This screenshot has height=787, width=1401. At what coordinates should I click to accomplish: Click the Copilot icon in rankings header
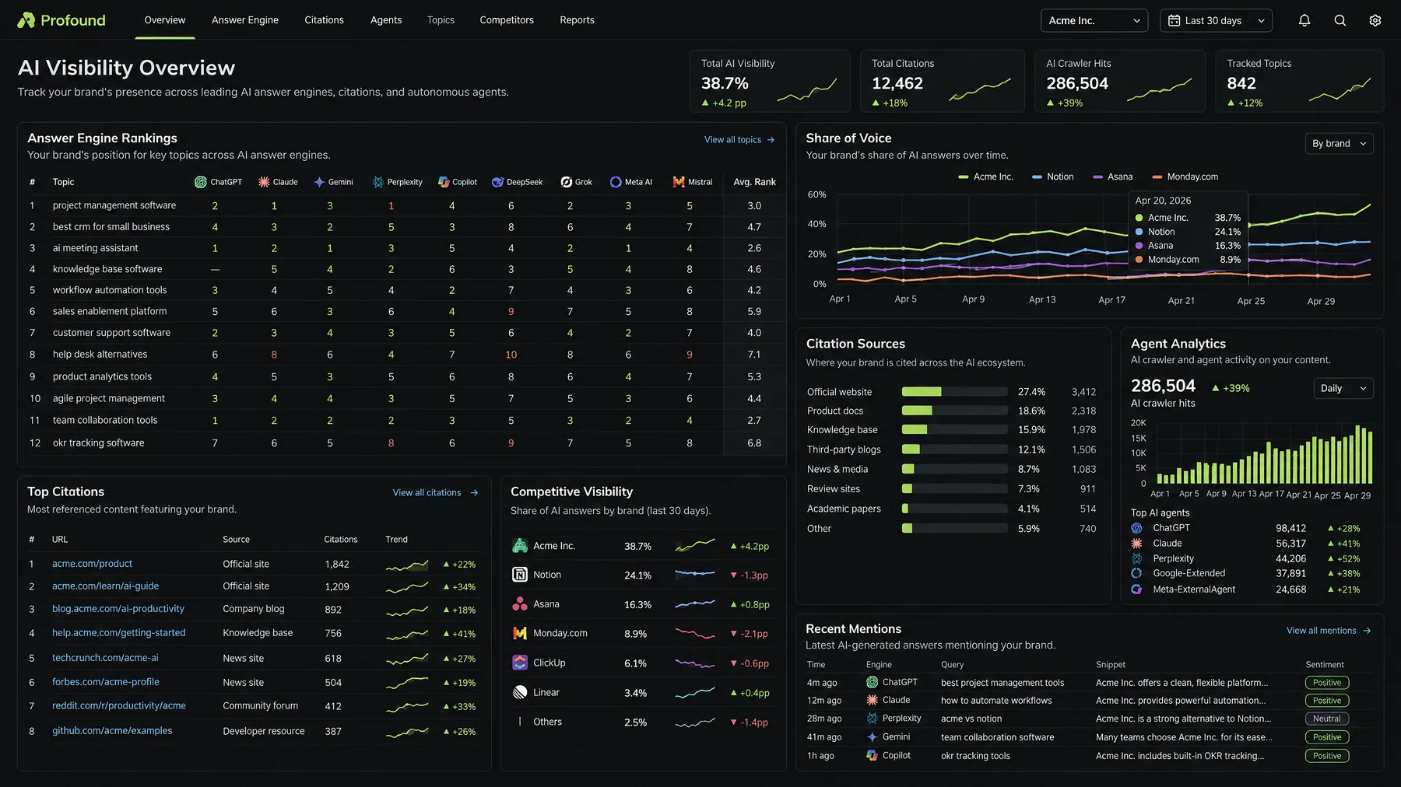[x=444, y=182]
